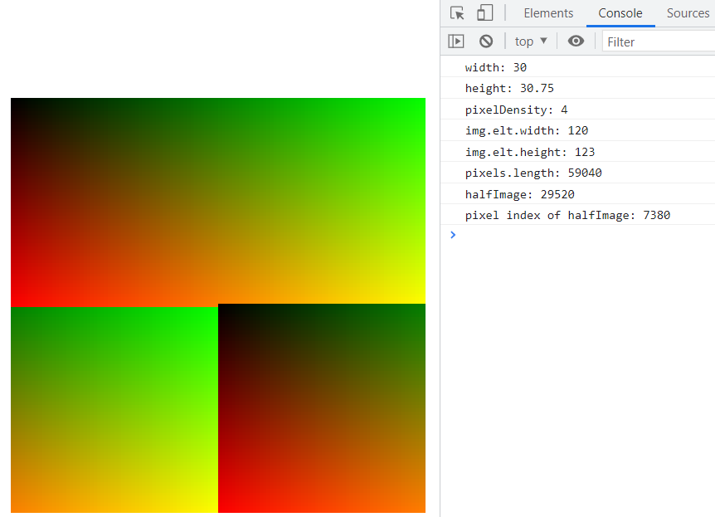
Task: Toggle the device toolbar icon
Action: (x=484, y=12)
